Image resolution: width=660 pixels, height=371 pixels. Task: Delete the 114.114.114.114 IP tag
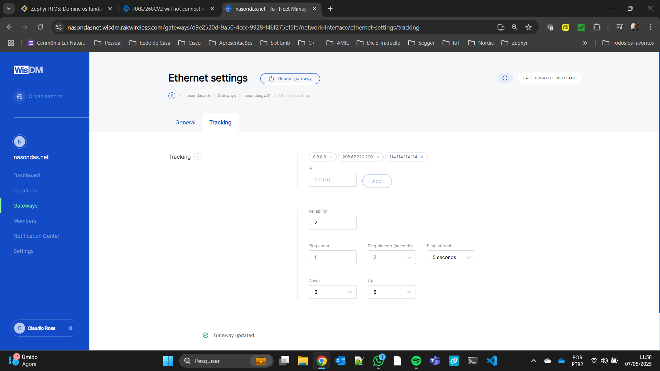click(422, 157)
